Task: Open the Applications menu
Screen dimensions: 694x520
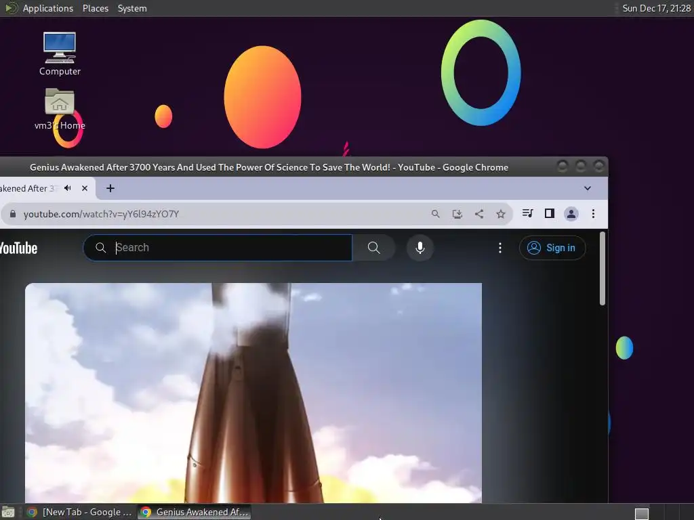Action: point(48,8)
